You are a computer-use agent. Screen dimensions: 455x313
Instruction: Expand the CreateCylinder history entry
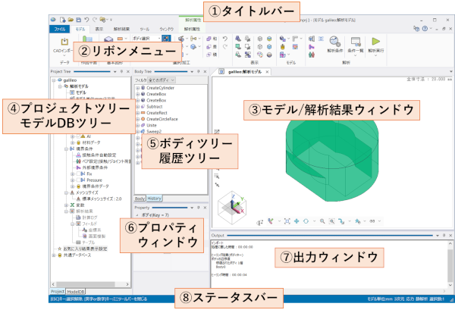137,87
